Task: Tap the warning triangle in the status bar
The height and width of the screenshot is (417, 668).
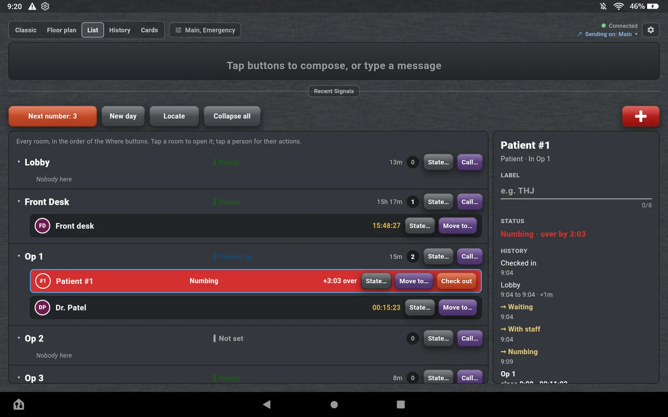Action: point(32,6)
